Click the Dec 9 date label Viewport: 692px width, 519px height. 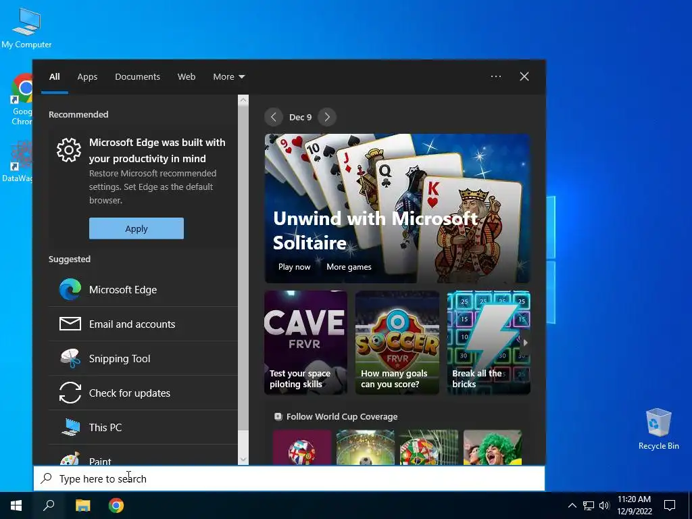tap(300, 117)
